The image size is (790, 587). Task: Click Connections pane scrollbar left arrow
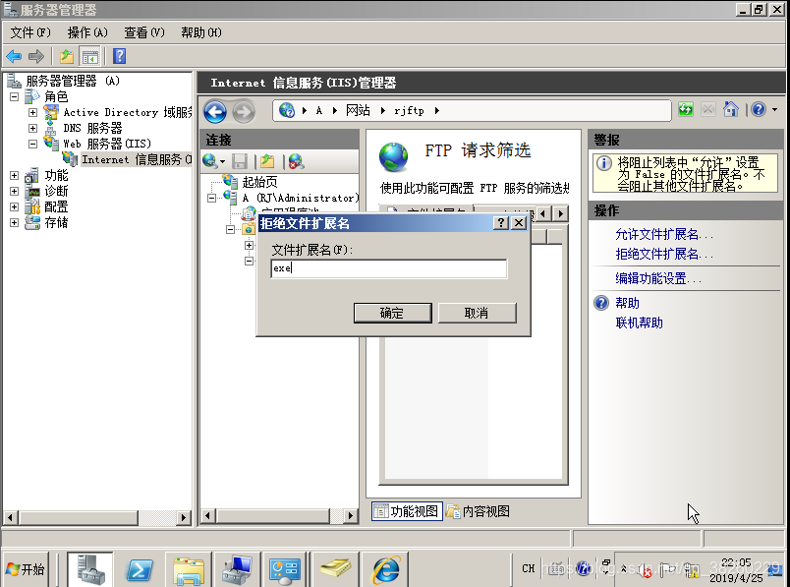click(207, 515)
